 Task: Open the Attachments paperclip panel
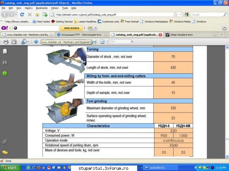pos(5,141)
